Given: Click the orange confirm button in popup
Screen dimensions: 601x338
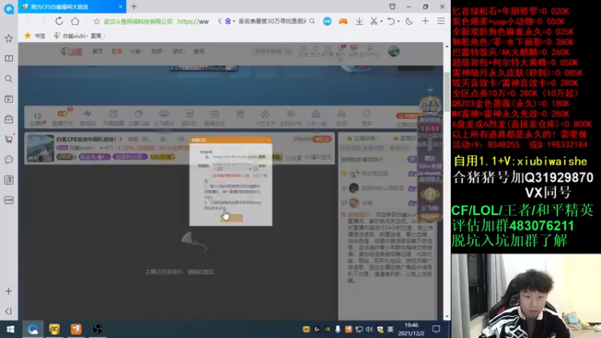Looking at the screenshot, I should coord(231,218).
